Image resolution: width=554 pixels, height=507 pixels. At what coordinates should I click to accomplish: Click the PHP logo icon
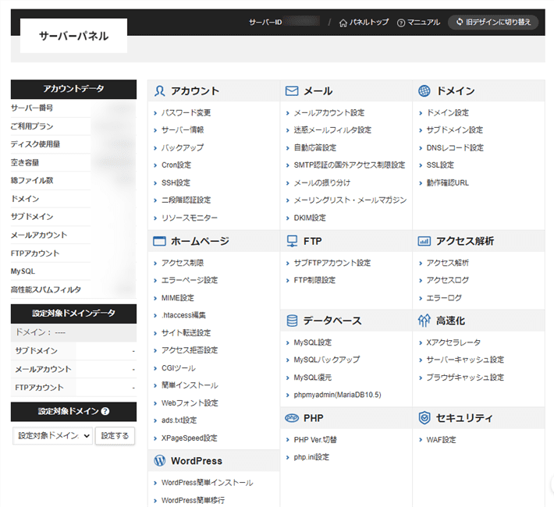pyautogui.click(x=292, y=418)
